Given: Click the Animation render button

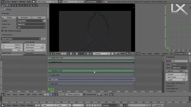Looking at the screenshot, I should (x=23, y=18).
